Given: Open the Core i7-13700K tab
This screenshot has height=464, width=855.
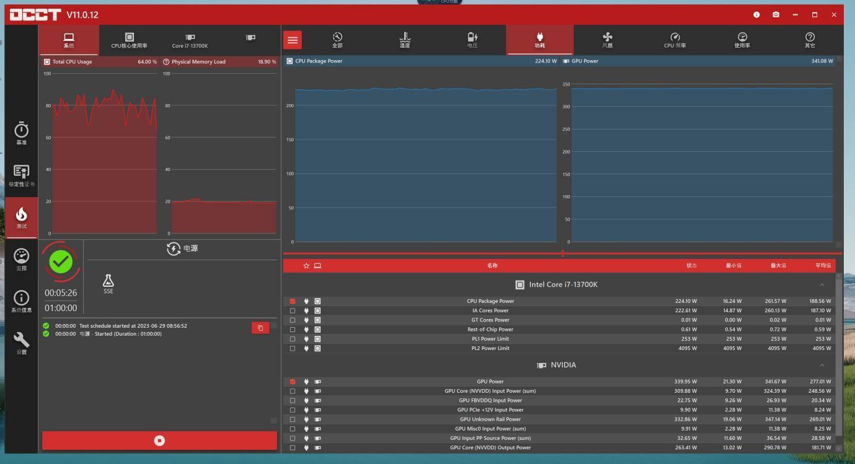Looking at the screenshot, I should 190,40.
